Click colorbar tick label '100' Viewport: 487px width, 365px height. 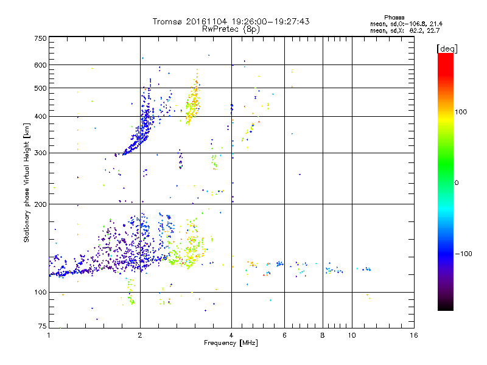[x=461, y=112]
